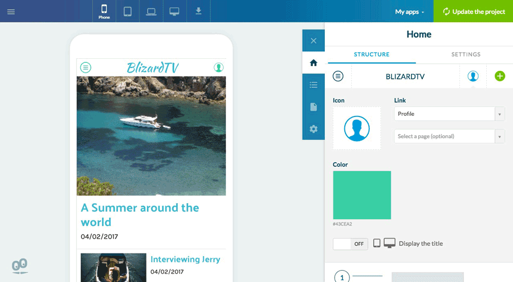Open the My apps dropdown menu
The image size is (513, 282).
409,11
